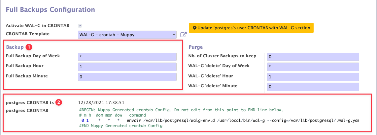Viewport: 377px width, 135px height.
Task: Click the WAL-G 'delete' Hour field
Action: [313, 77]
